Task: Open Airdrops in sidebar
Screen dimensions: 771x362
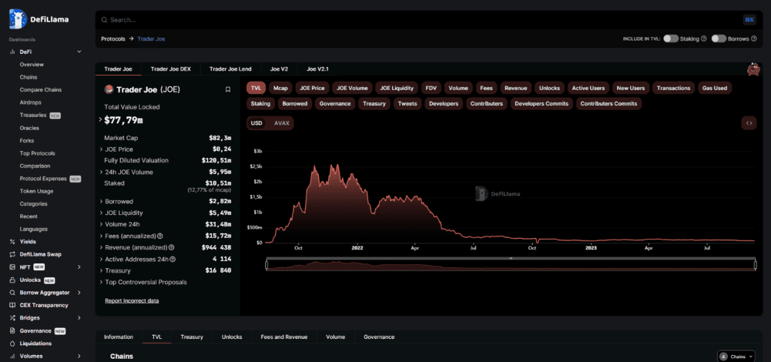Action: [x=31, y=103]
